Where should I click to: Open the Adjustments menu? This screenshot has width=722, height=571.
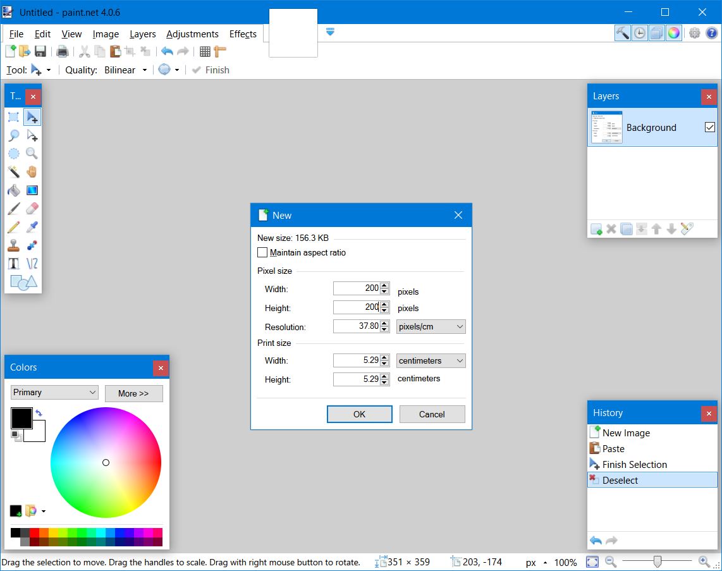tap(192, 34)
